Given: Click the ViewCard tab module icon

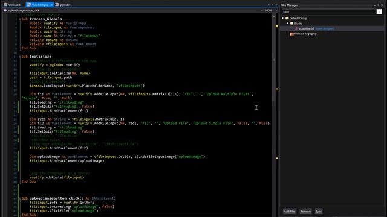Looking at the screenshot, I should (x=5, y=5).
